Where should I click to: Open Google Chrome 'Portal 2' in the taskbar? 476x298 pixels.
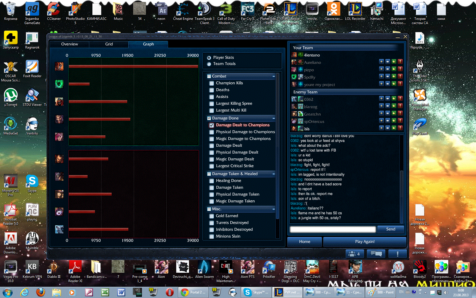(194, 292)
